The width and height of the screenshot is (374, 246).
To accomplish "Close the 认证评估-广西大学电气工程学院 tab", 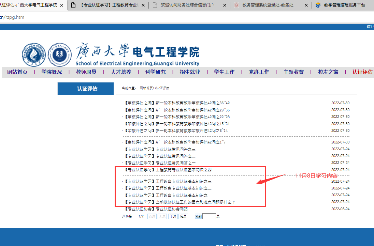I will coord(61,5).
